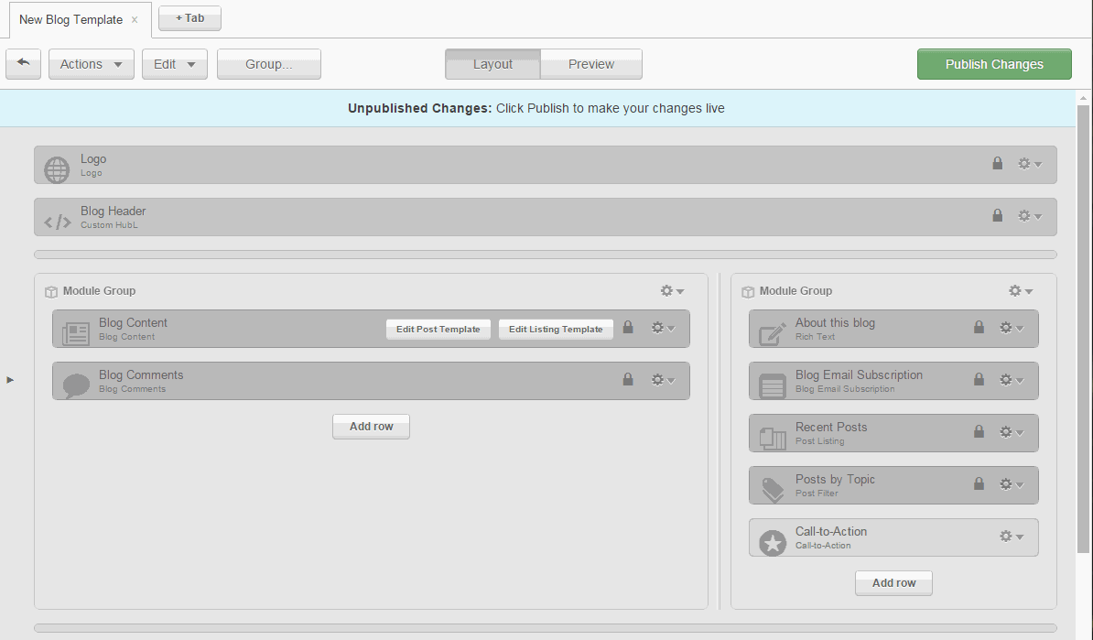1093x640 pixels.
Task: Toggle the lock on Blog Email Subscription
Action: coord(979,379)
